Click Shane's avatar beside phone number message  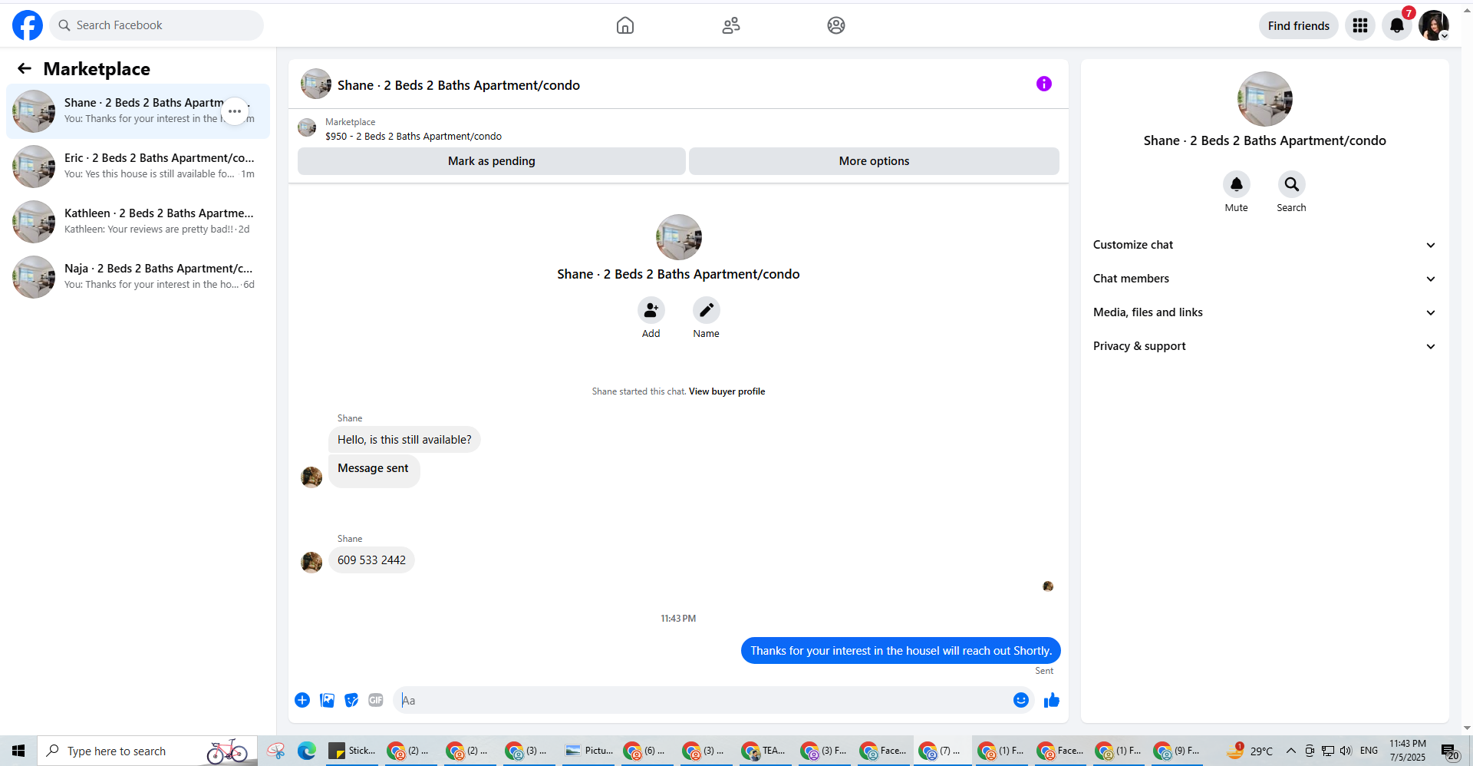311,563
